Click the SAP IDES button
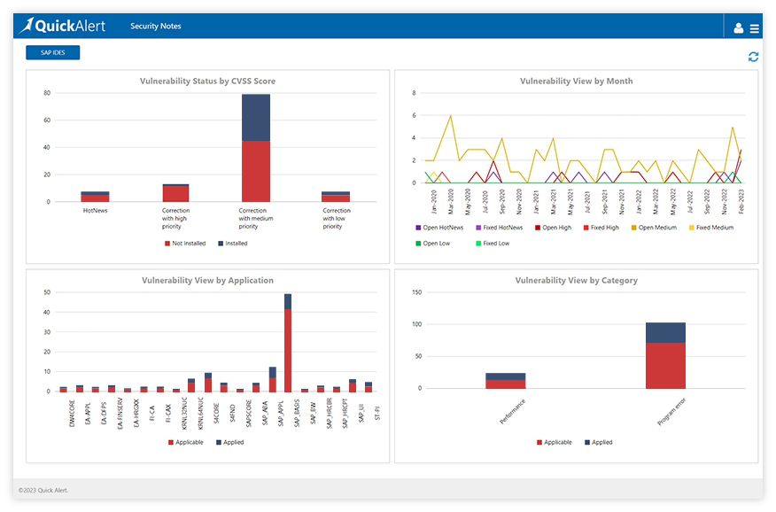 [53, 52]
